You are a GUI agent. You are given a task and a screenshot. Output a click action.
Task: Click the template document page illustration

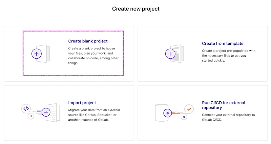tap(178, 54)
